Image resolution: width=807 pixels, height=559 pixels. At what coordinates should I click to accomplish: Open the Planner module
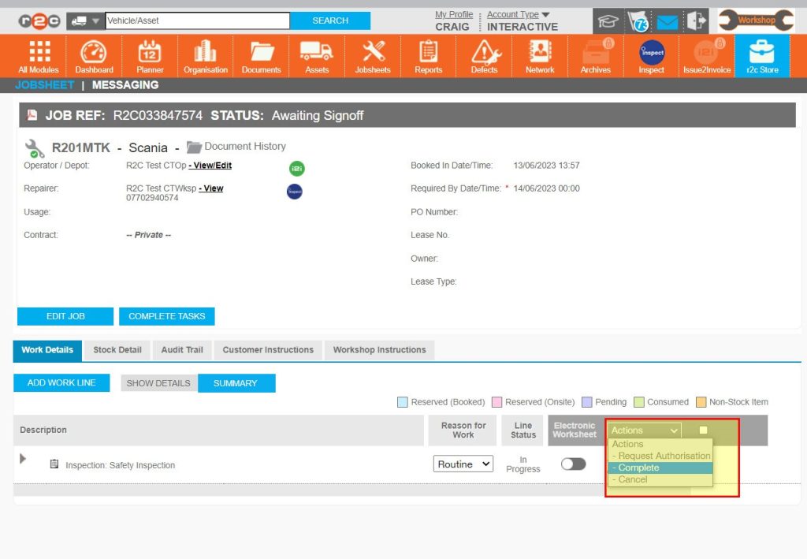[149, 56]
